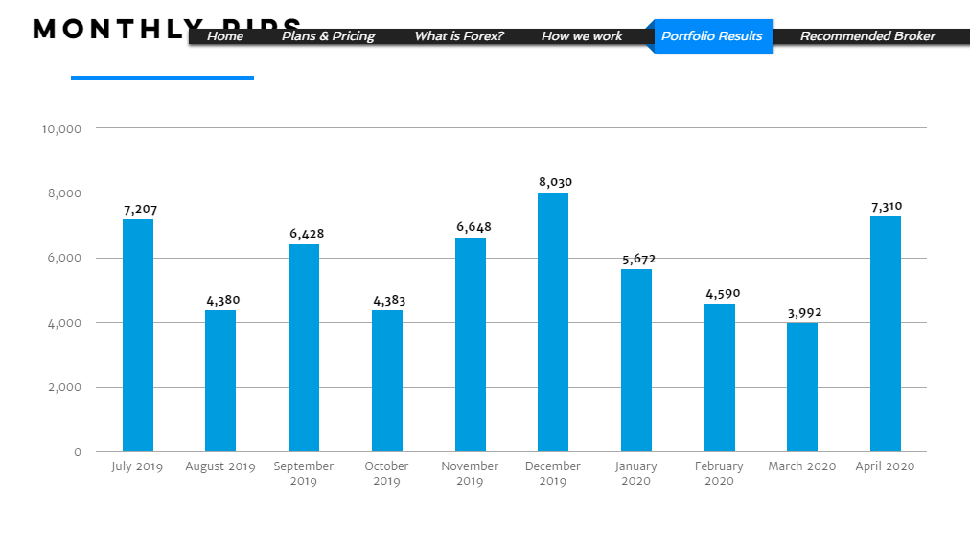Click the 6,000 y-axis label
Image resolution: width=970 pixels, height=546 pixels.
coord(64,258)
